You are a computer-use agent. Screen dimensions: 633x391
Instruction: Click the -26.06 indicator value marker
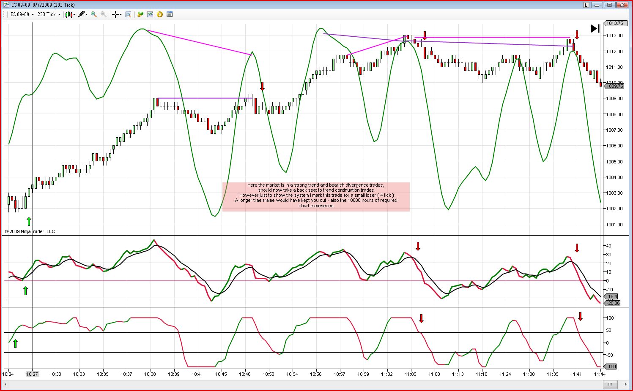pyautogui.click(x=613, y=303)
